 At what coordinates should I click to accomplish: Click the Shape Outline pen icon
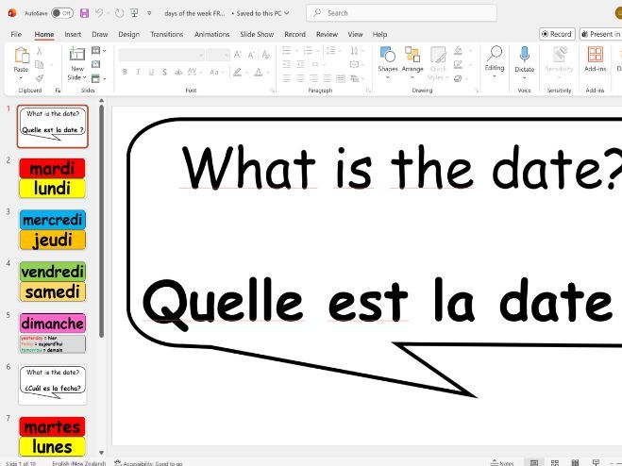tap(458, 64)
